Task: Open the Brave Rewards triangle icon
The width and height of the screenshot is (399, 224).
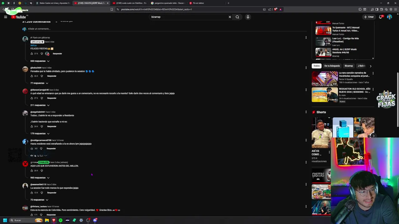Action: click(x=280, y=9)
